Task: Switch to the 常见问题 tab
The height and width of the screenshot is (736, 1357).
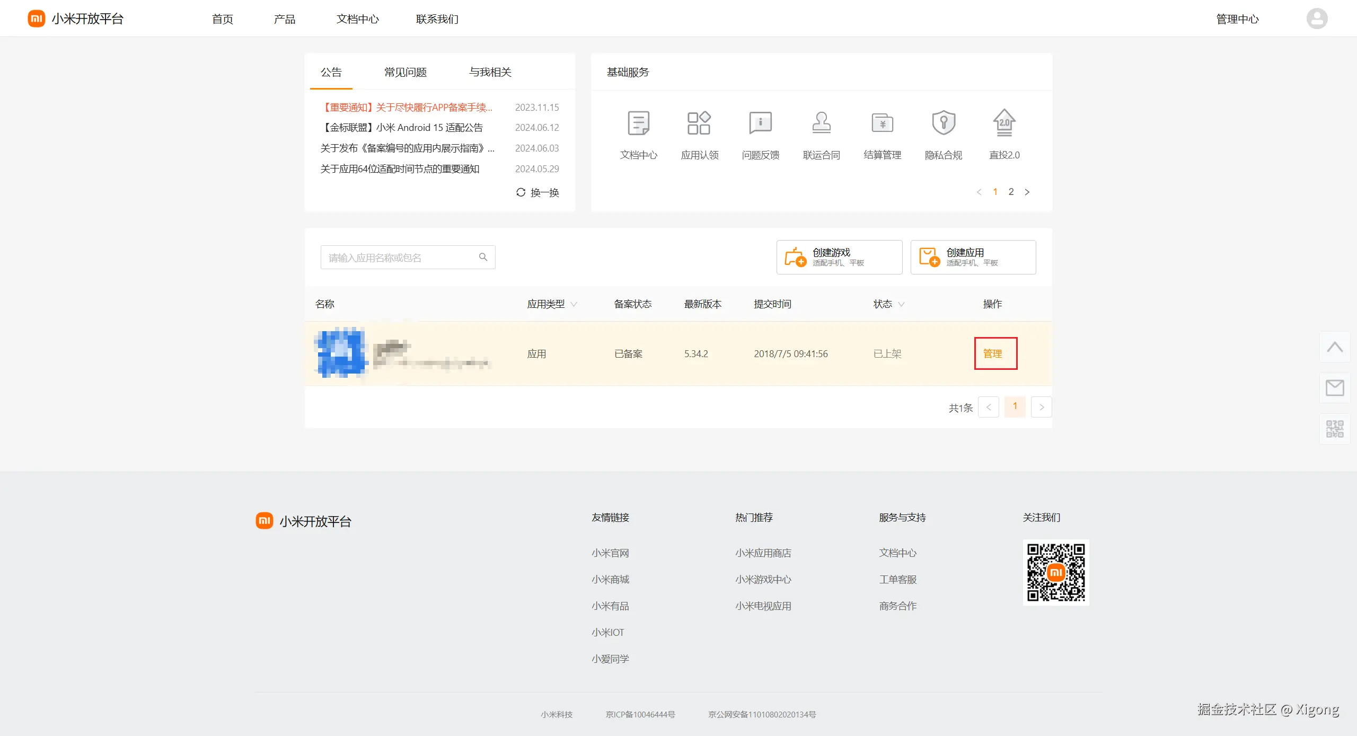Action: coord(406,72)
